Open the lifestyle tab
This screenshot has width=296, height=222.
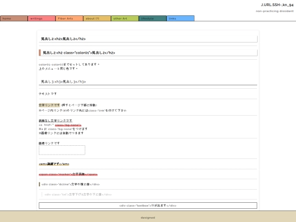(153, 19)
